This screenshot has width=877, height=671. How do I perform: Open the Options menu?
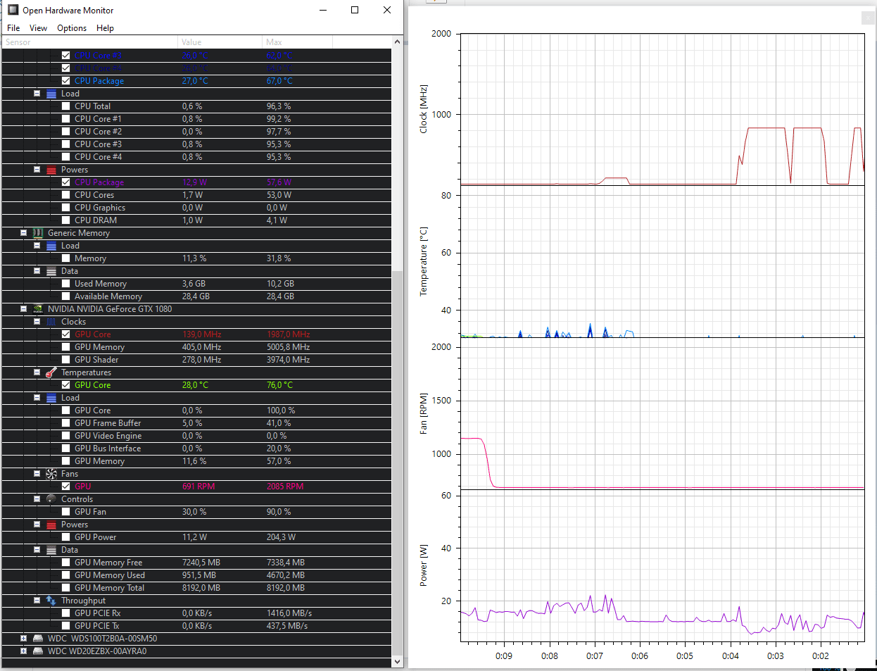72,28
